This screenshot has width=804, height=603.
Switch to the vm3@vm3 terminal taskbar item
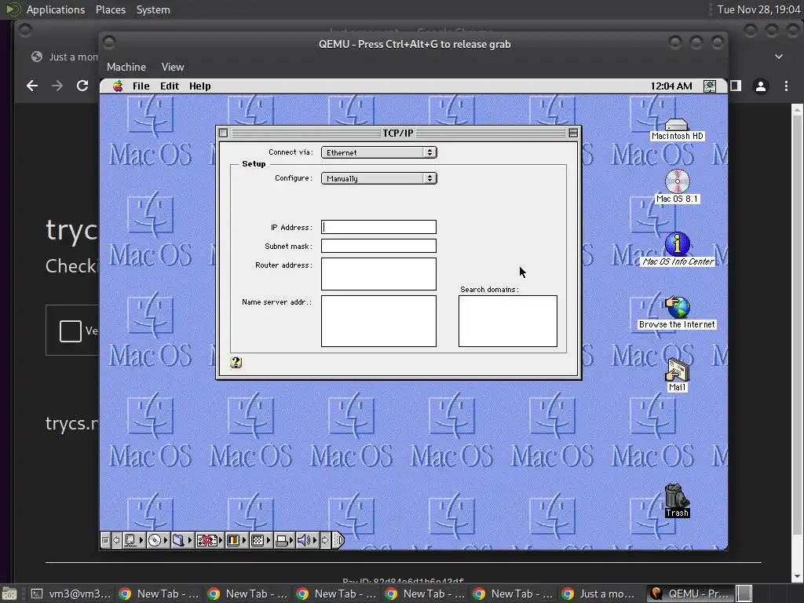(71, 594)
